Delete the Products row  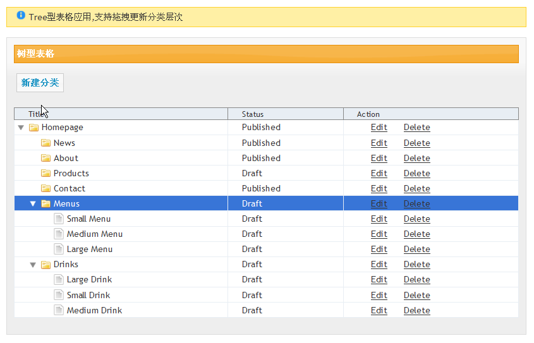417,173
